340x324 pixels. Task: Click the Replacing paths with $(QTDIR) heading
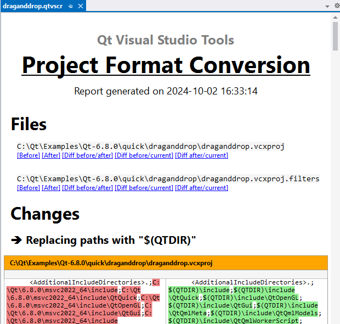coord(111,240)
